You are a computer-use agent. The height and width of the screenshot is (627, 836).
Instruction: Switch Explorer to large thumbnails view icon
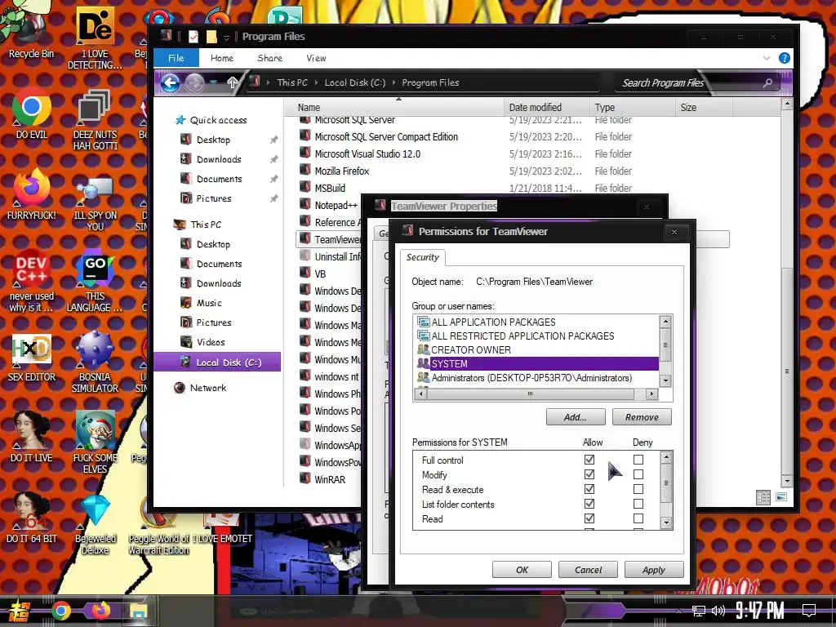tap(781, 497)
